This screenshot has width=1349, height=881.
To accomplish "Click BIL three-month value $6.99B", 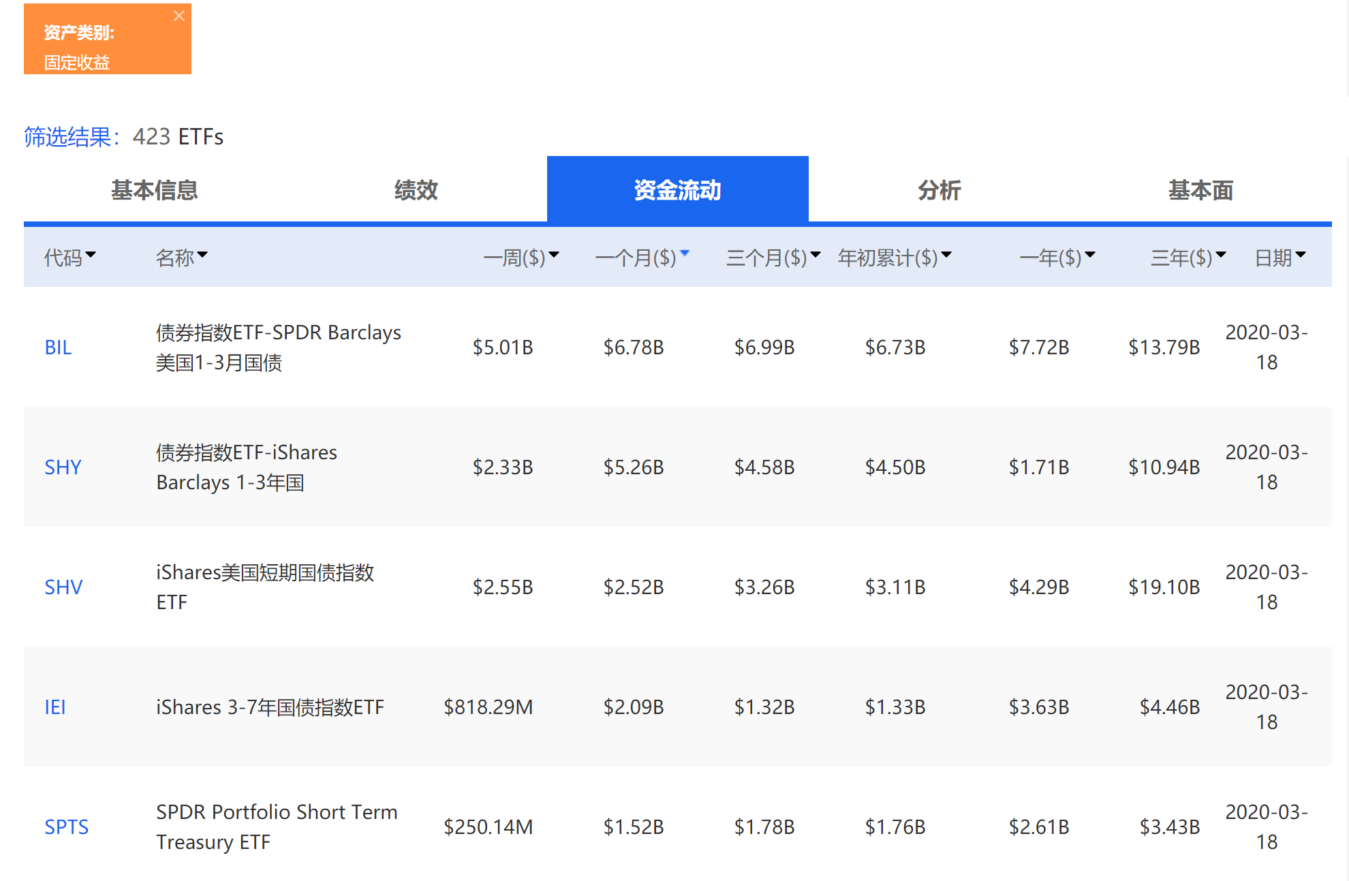I will (x=764, y=347).
